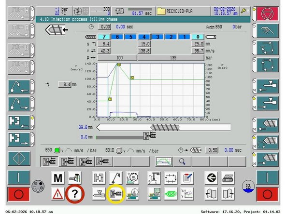This screenshot has height=214, width=286.
Task: Activate nozzle forward button on right panel
Action: click(267, 86)
